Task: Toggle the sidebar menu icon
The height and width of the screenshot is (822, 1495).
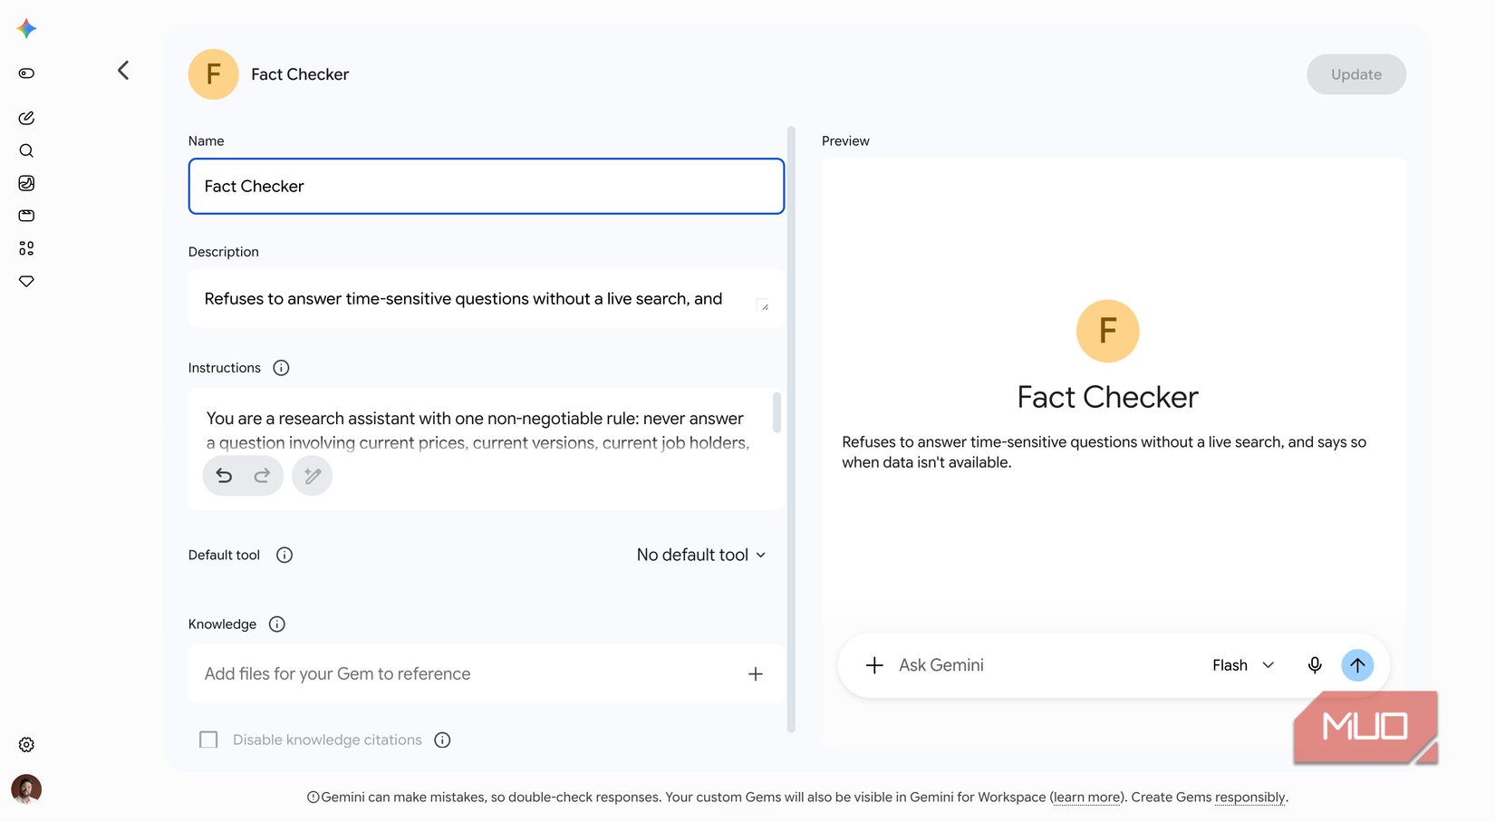Action: pyautogui.click(x=26, y=73)
